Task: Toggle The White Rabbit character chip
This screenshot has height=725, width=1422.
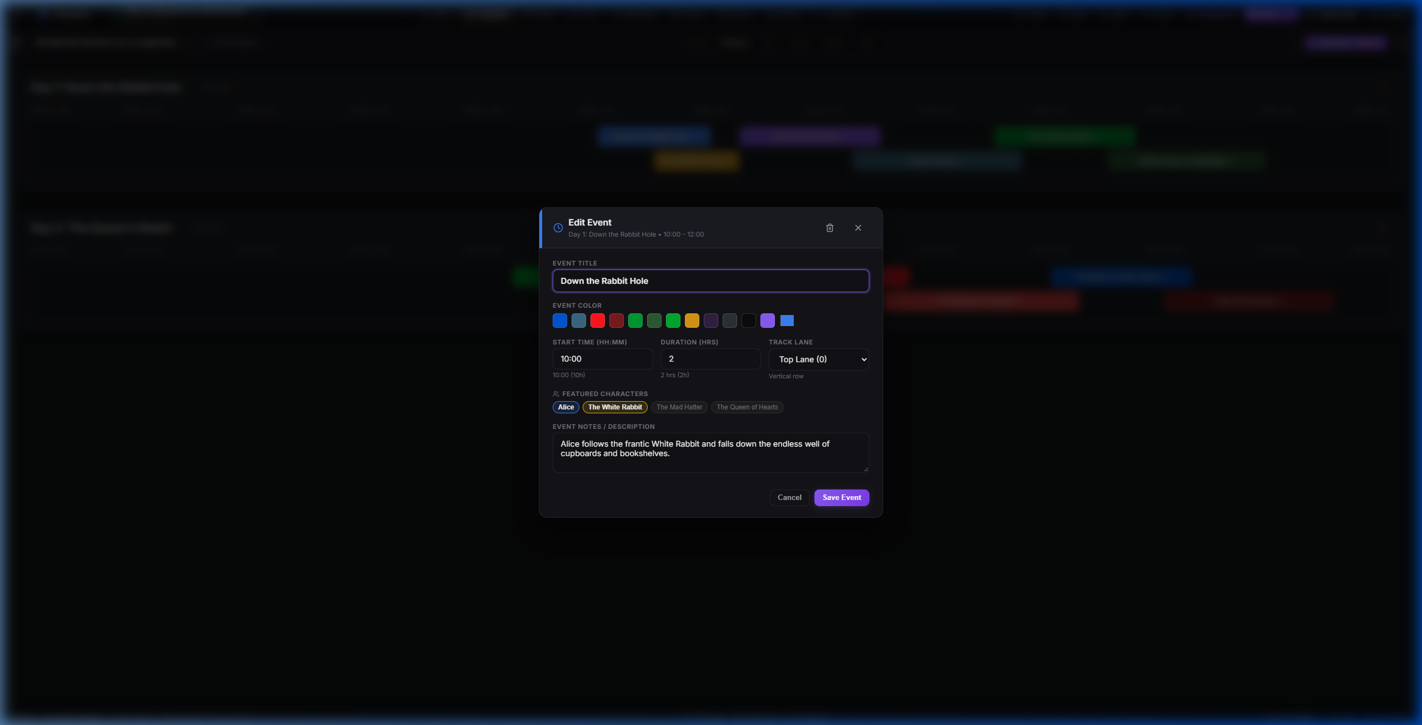Action: pos(615,407)
